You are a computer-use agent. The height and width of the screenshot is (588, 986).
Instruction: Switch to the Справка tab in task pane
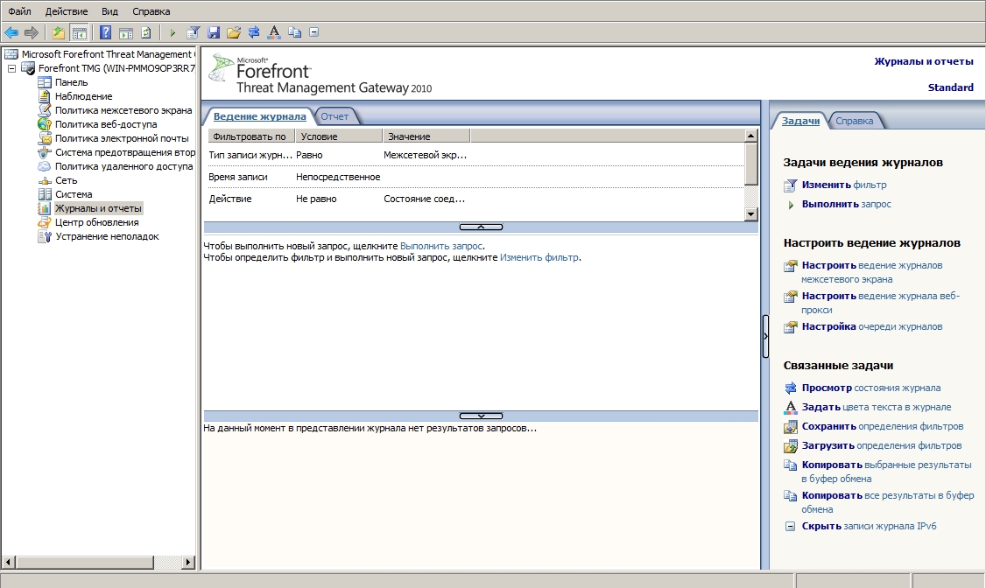pyautogui.click(x=854, y=121)
